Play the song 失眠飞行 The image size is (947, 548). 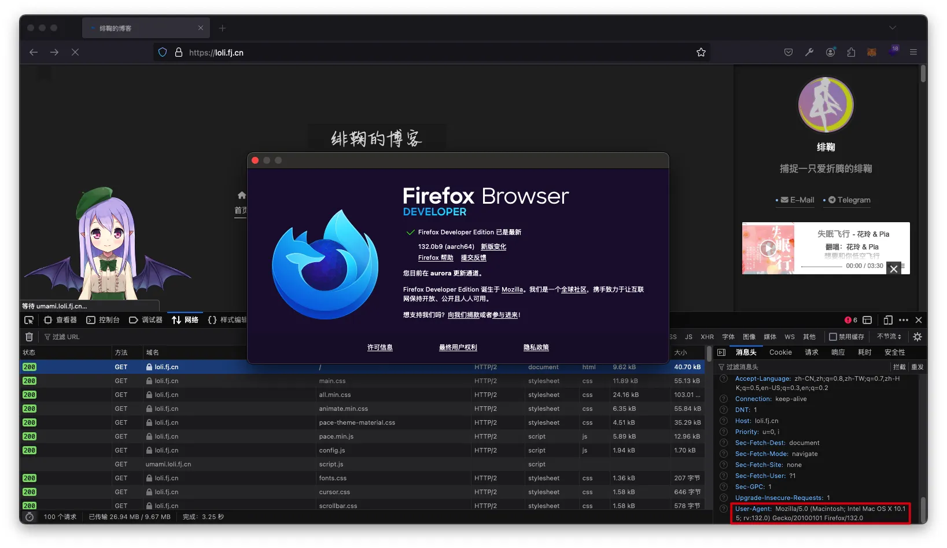768,249
